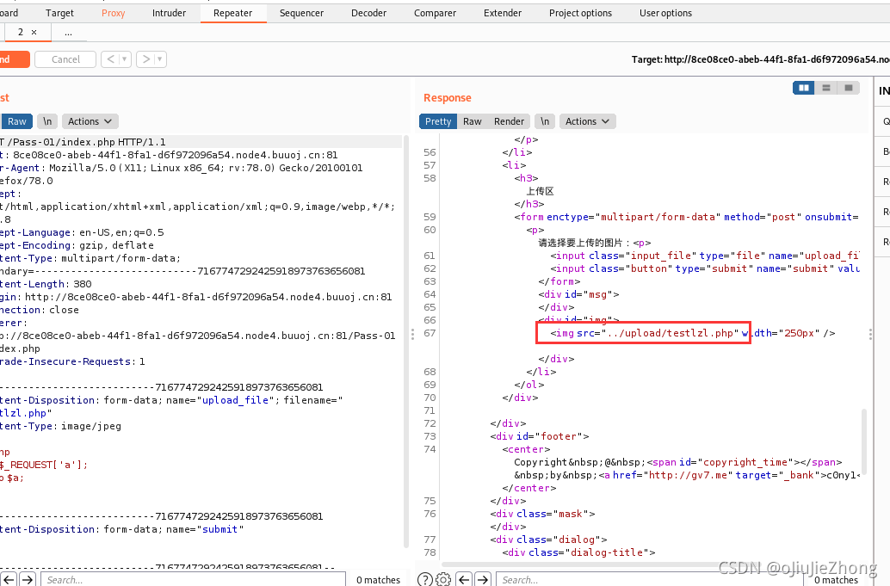Open history forward dropdown arrow
The image size is (890, 586).
[160, 59]
